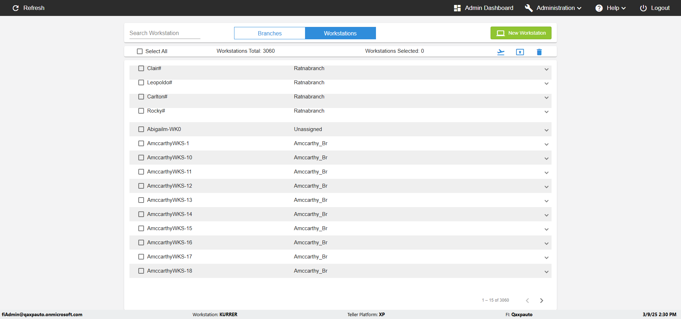The image size is (681, 319).
Task: Click the Ratnabranch cell in Carlton# row
Action: coord(309,97)
